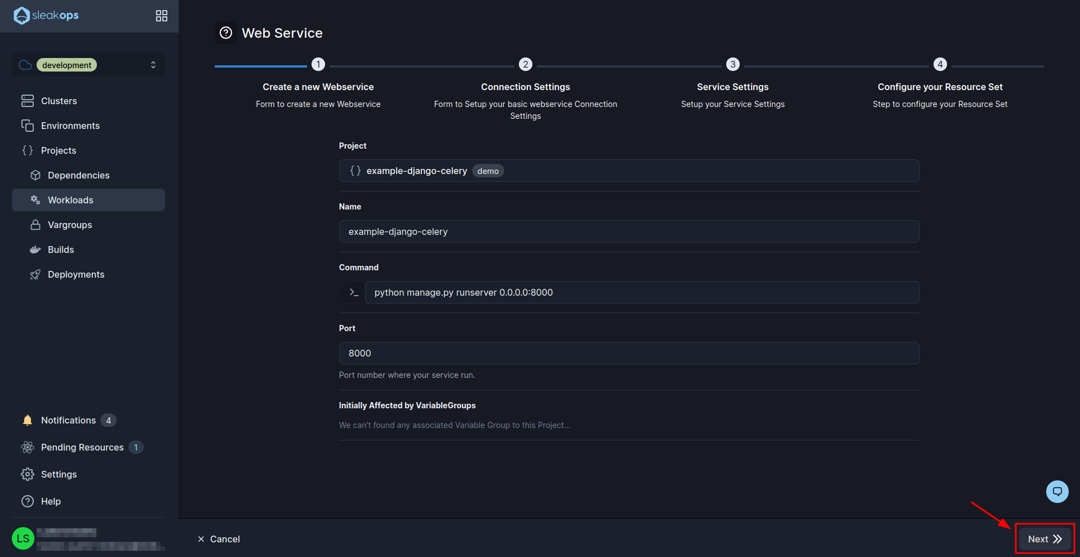The image size is (1080, 557).
Task: Go to step 2 Connection Settings
Action: pos(526,64)
